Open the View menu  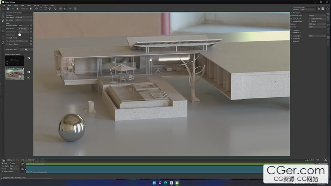coord(23,5)
